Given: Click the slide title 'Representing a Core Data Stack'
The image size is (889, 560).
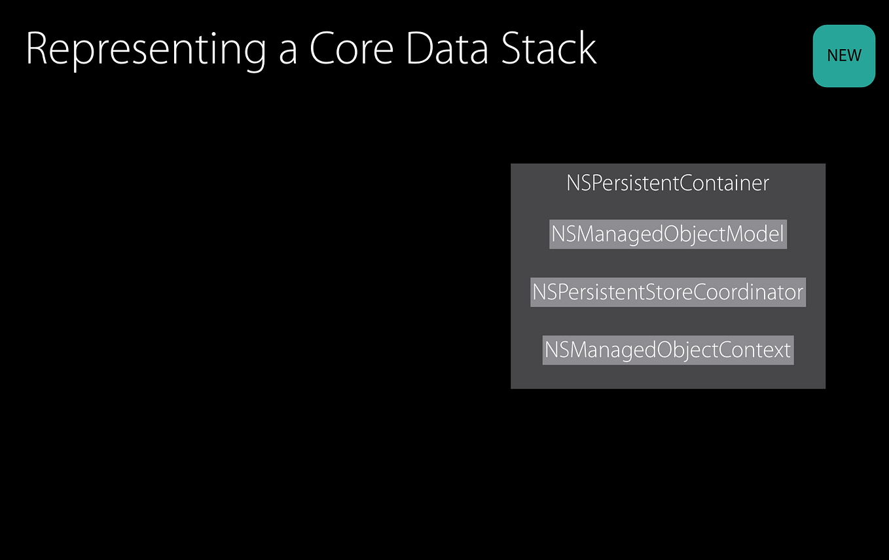Looking at the screenshot, I should point(311,49).
